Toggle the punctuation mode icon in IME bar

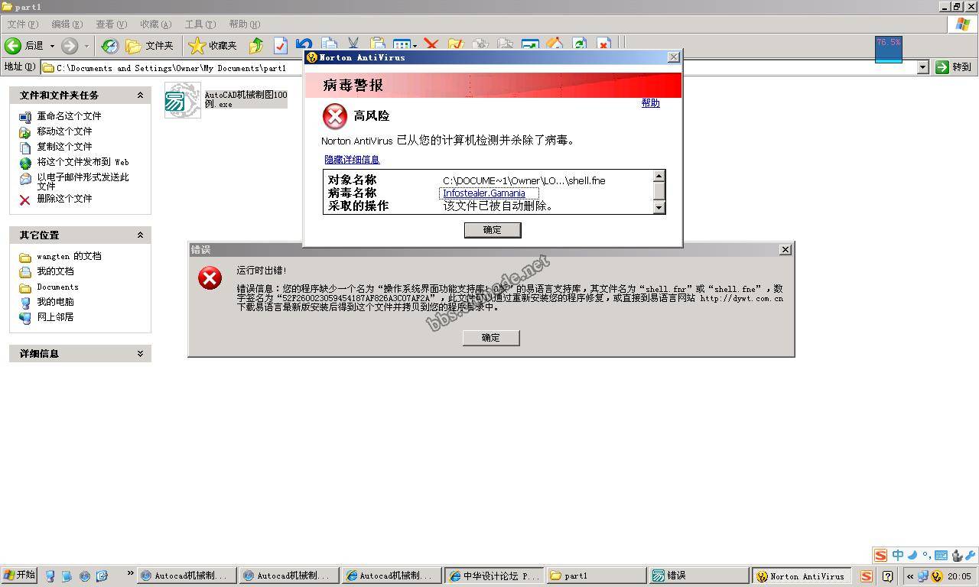926,556
